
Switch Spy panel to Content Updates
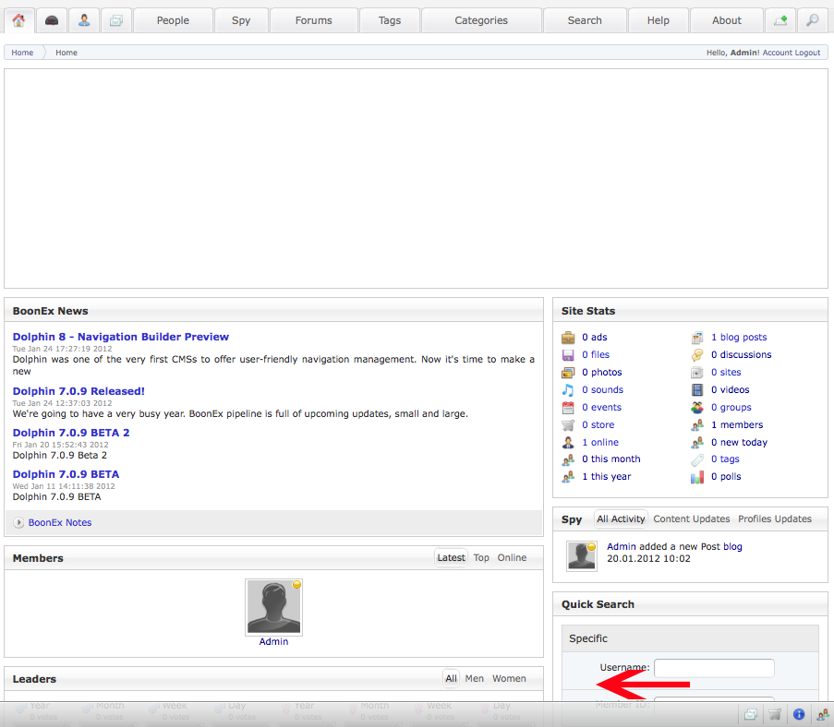click(x=691, y=518)
